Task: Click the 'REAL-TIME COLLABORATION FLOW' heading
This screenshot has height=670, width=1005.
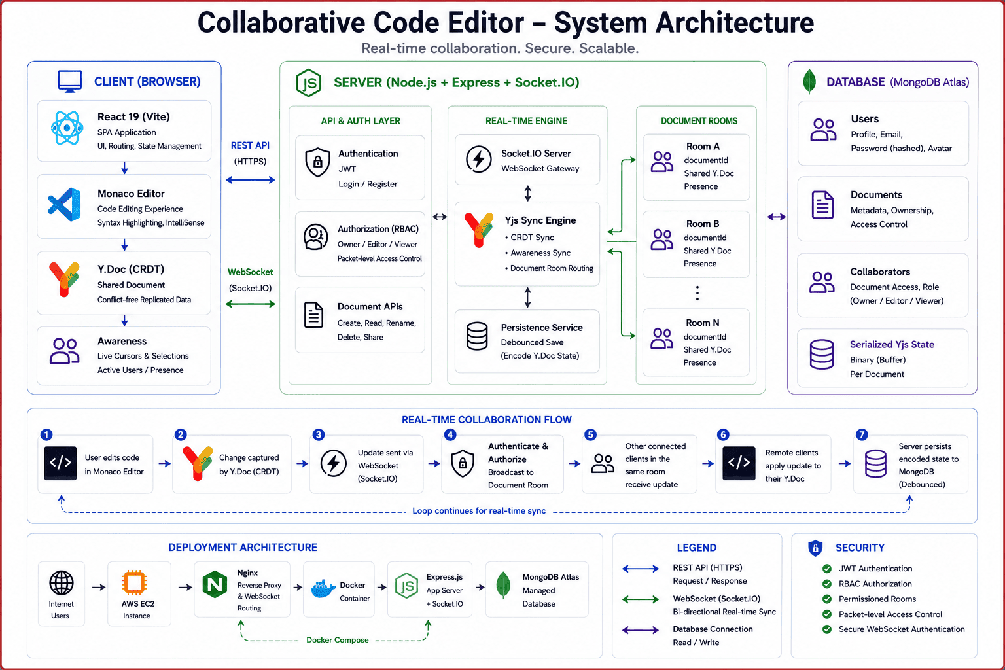Action: click(487, 420)
